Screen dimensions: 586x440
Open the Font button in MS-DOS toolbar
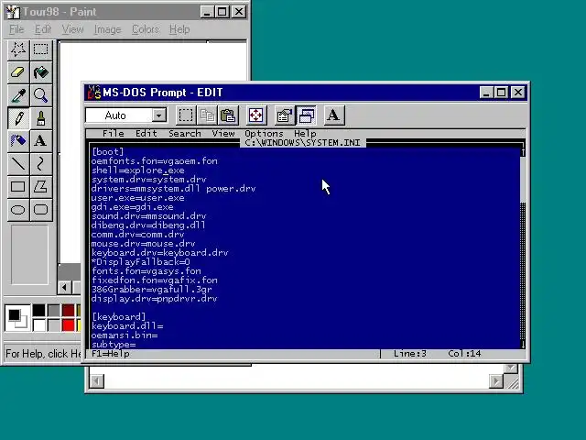[333, 115]
